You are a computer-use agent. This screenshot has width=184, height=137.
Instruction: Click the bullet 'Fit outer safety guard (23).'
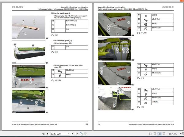[63, 41]
